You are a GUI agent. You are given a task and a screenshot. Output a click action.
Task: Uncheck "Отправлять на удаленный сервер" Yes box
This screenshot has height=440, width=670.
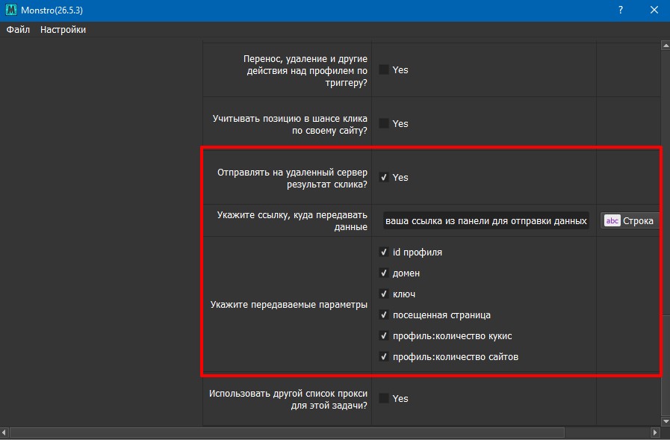pos(384,177)
